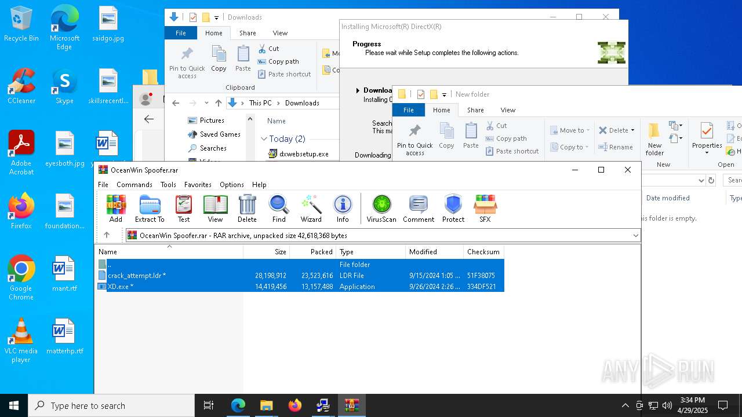Collapse the Today (2) group

point(264,139)
